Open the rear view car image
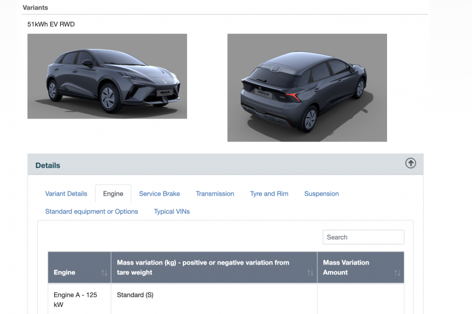The image size is (472, 314). pos(307,88)
